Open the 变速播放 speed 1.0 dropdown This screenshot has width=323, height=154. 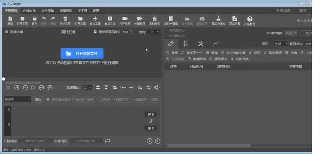point(87,87)
